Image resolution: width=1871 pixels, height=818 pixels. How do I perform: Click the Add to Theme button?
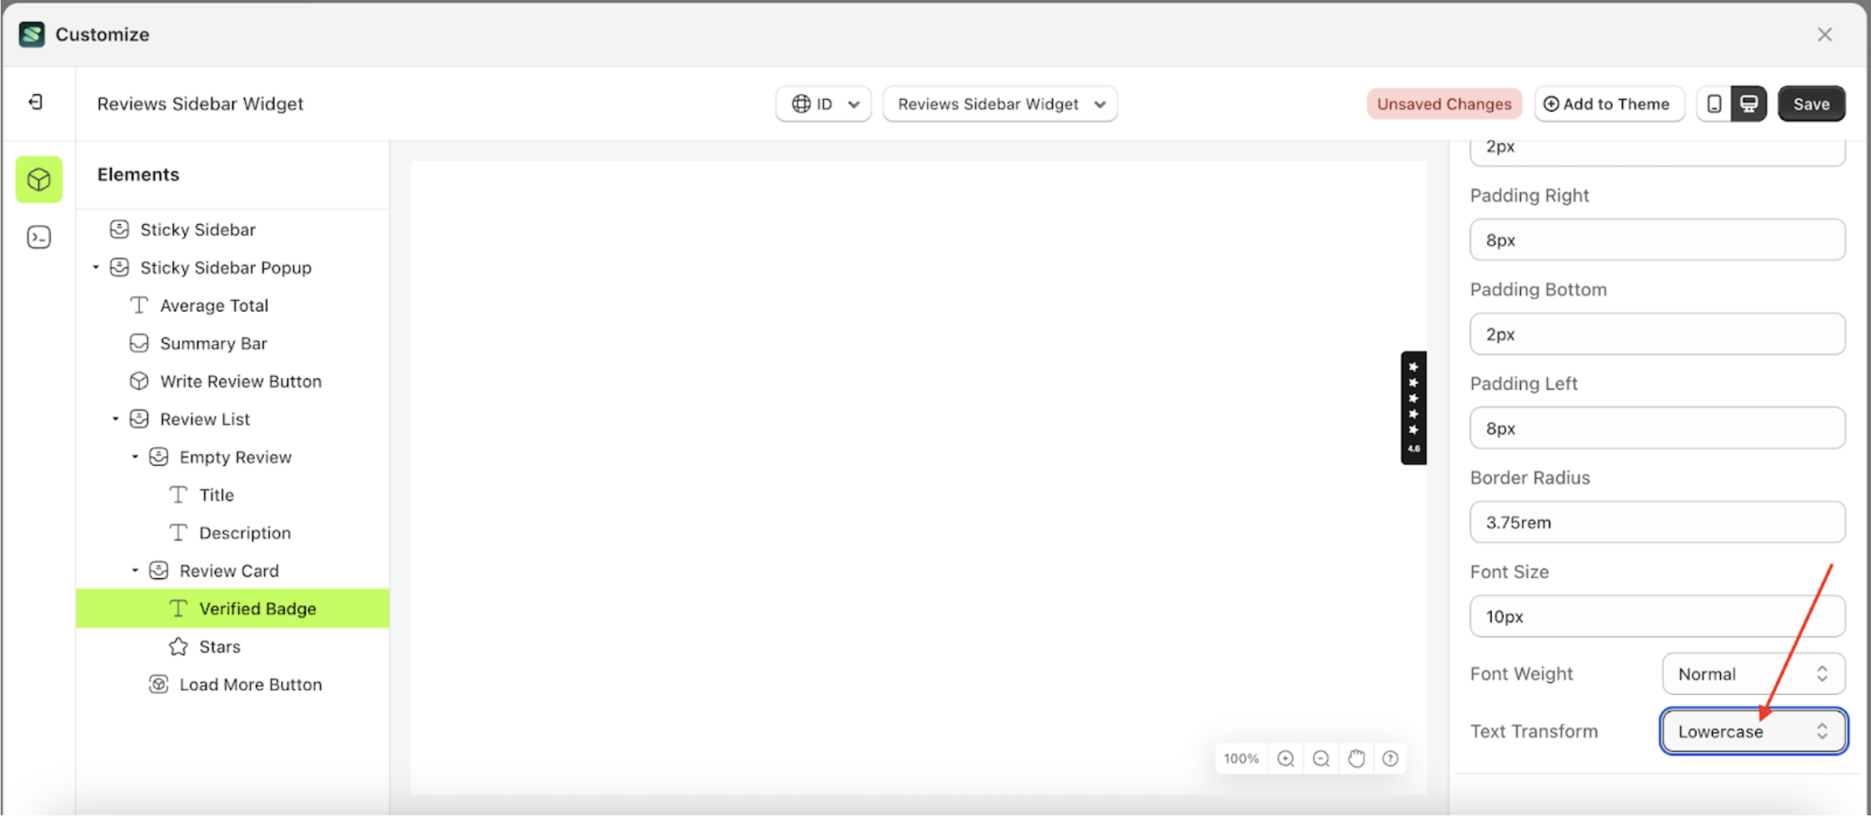pos(1609,103)
